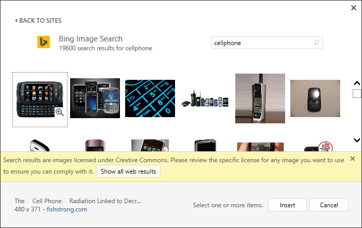The width and height of the screenshot is (362, 228).
Task: Click the cellphone search input field
Action: tap(261, 43)
